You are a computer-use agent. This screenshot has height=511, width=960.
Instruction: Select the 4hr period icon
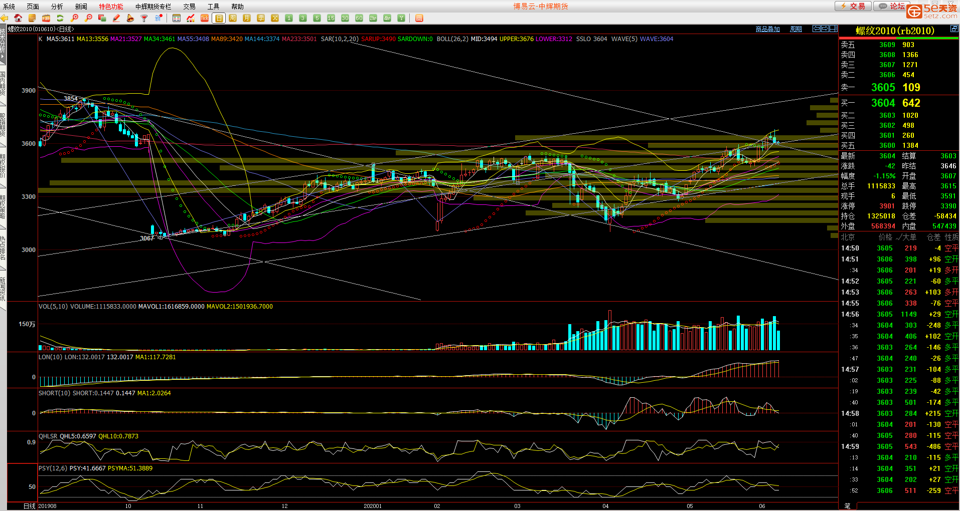[387, 18]
